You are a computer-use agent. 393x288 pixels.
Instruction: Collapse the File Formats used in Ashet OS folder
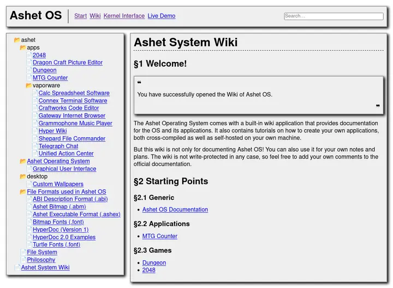(x=23, y=192)
